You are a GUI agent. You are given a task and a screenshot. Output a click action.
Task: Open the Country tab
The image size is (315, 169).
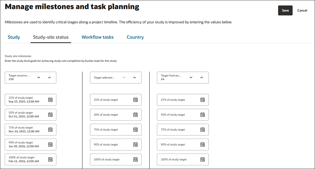tap(135, 37)
